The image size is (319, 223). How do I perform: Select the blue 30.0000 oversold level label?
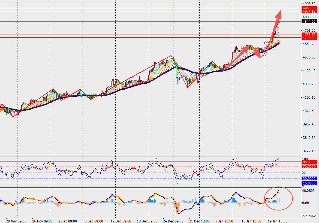309,178
